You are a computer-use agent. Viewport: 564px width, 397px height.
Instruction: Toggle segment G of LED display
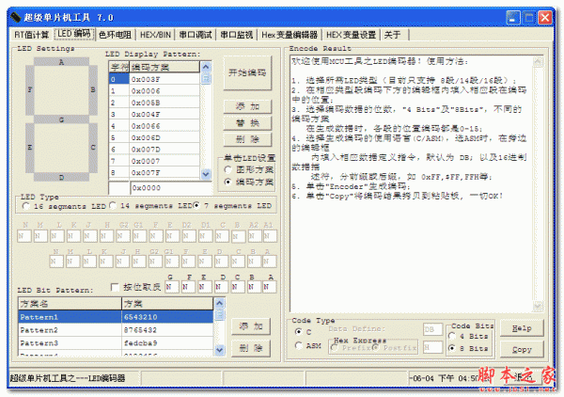click(x=61, y=119)
